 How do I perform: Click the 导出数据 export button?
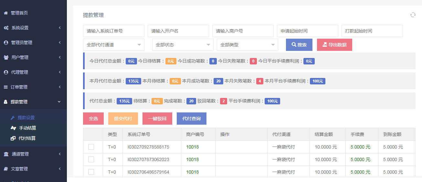click(334, 45)
